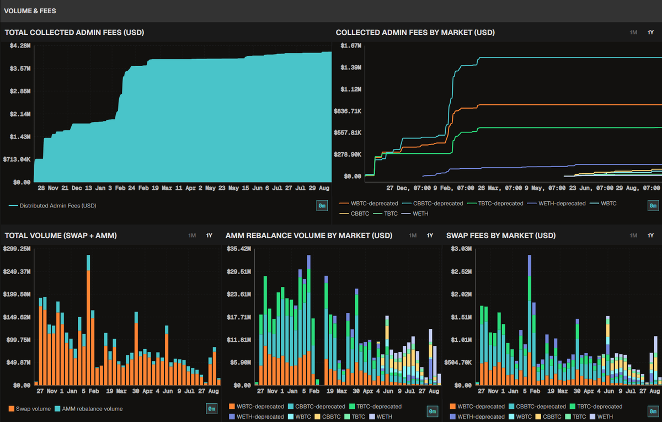Choose 1M range on Swap Fees by Market
Image resolution: width=662 pixels, height=422 pixels.
633,236
